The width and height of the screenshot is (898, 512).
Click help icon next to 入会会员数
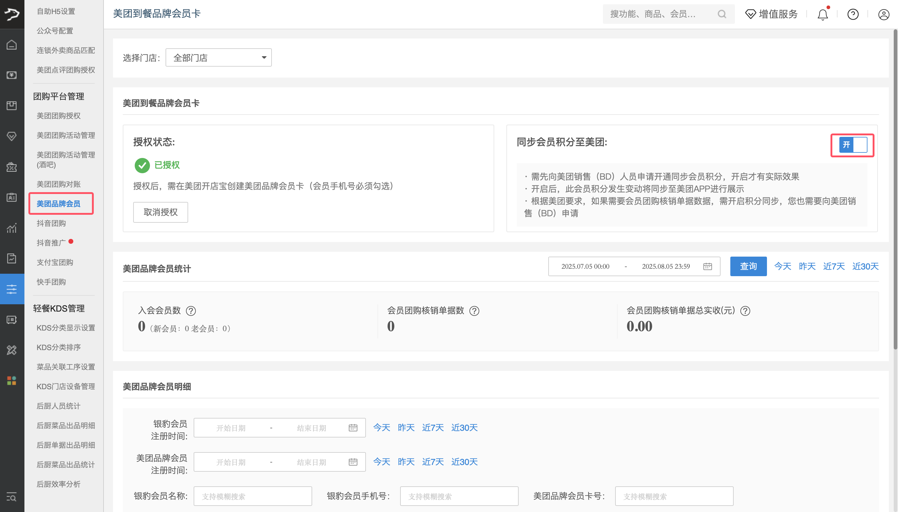pos(191,311)
